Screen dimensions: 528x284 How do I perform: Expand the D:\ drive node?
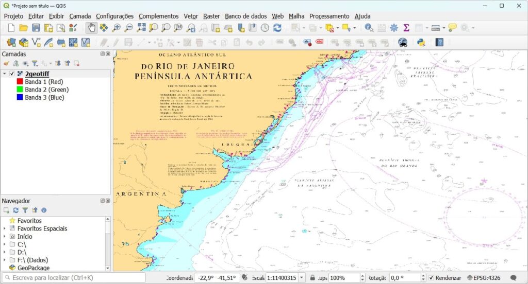pos(4,252)
